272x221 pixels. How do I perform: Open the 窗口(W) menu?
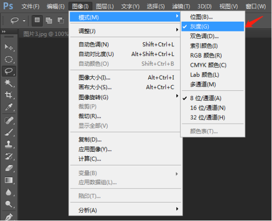click(x=256, y=6)
